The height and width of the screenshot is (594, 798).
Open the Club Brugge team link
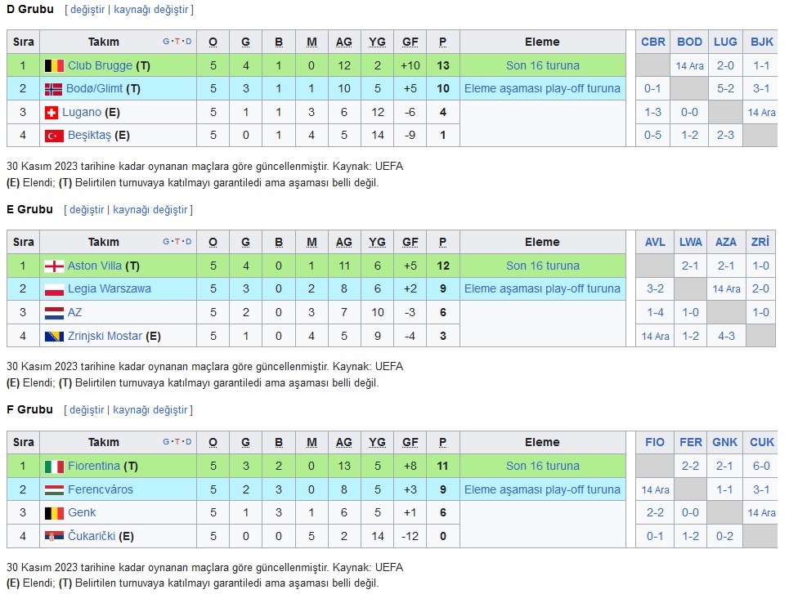coord(100,65)
